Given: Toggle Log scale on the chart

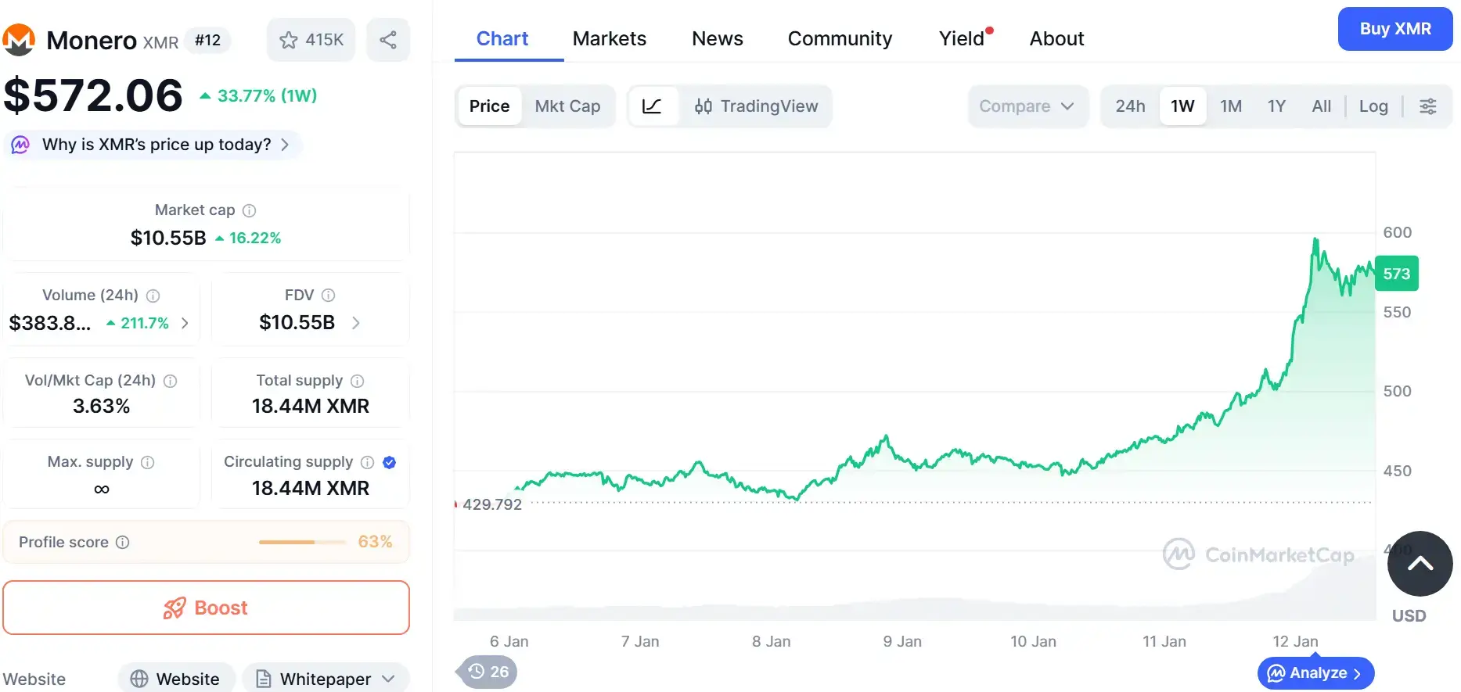Looking at the screenshot, I should [1373, 106].
